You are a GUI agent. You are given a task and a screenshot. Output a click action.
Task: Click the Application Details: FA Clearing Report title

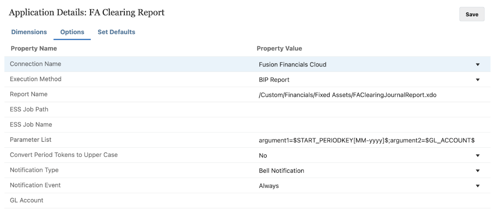pos(87,13)
